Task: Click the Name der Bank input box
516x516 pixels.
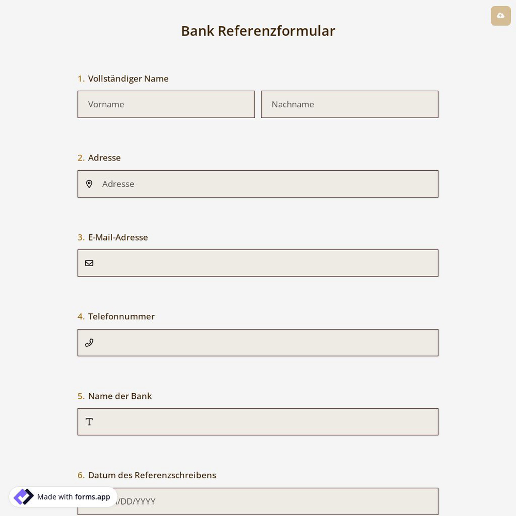Action: coord(258,422)
